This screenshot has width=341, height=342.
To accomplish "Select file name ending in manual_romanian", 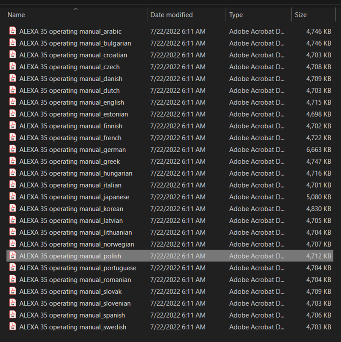I will click(75, 280).
